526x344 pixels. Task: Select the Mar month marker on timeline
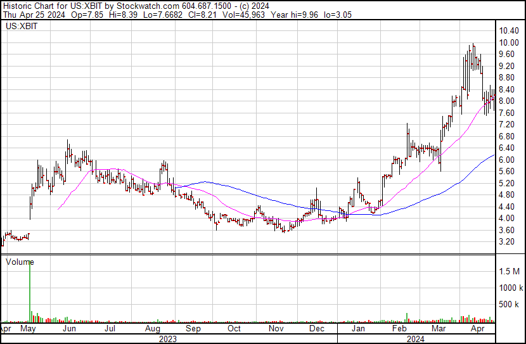[439, 329]
